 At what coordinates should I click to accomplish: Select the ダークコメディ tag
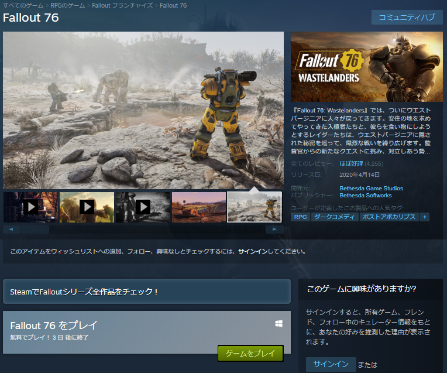point(335,217)
